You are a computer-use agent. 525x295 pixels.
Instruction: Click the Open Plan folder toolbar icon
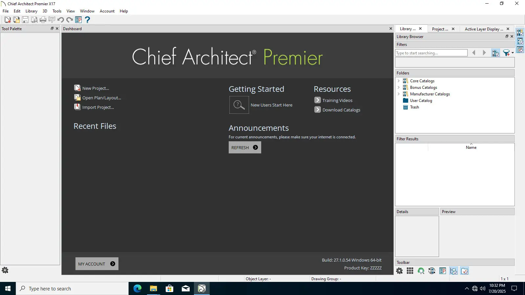pos(16,20)
